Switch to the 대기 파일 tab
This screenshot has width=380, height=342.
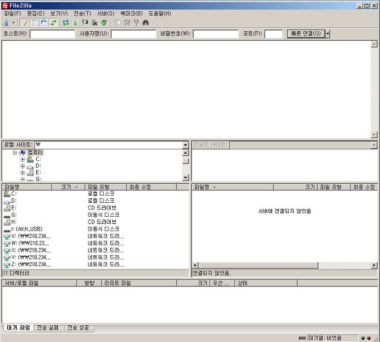coord(18,328)
